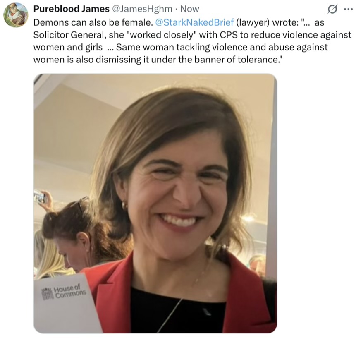This screenshot has width=356, height=338.
Task: Click the word "(lawyer)" in the tweet text
Action: tap(253, 22)
